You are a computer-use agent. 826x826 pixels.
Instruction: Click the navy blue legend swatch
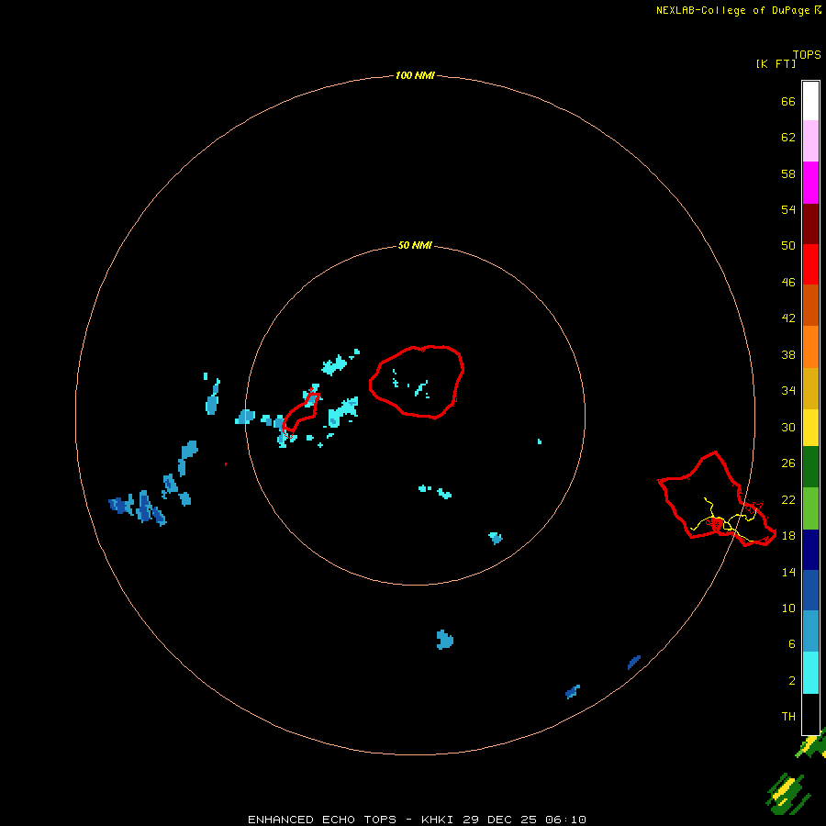[x=810, y=550]
